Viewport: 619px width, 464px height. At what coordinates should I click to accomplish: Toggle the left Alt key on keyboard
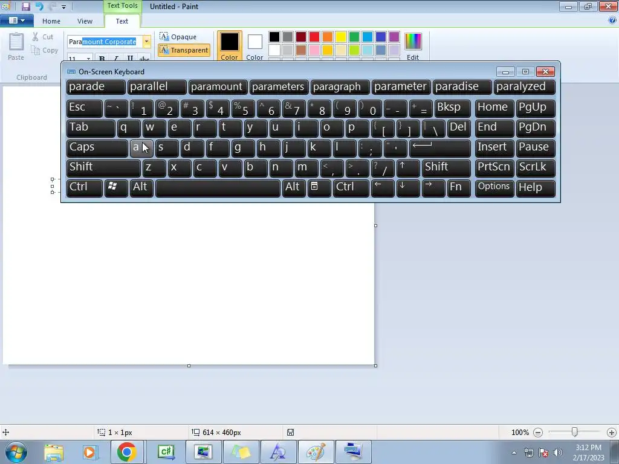click(x=141, y=188)
